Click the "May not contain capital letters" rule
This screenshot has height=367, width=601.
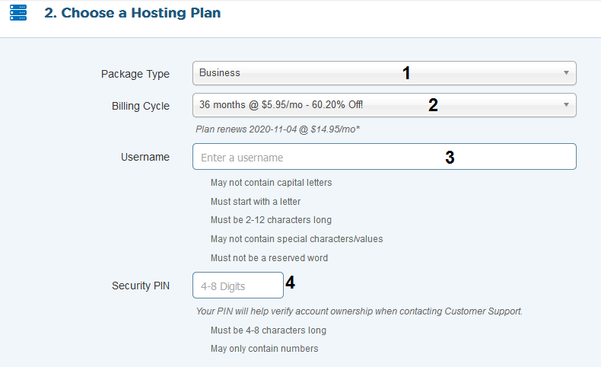pos(271,183)
